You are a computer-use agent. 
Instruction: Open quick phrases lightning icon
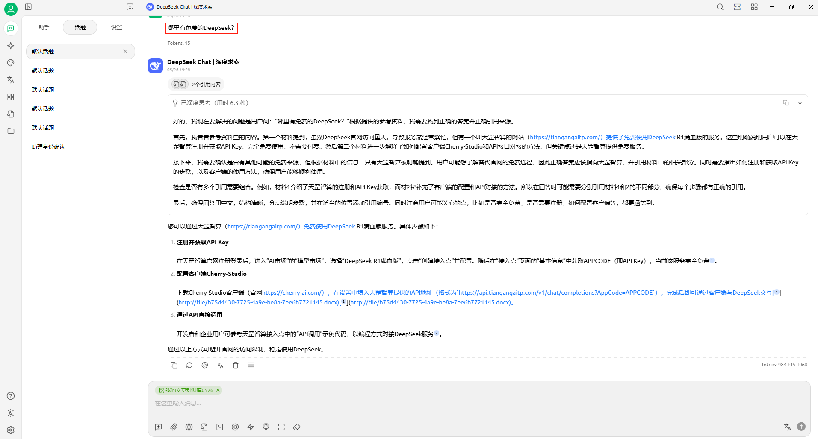click(x=251, y=427)
